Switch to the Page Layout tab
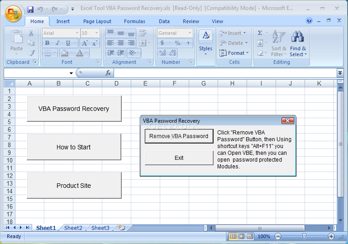This screenshot has width=348, height=244. 97,21
